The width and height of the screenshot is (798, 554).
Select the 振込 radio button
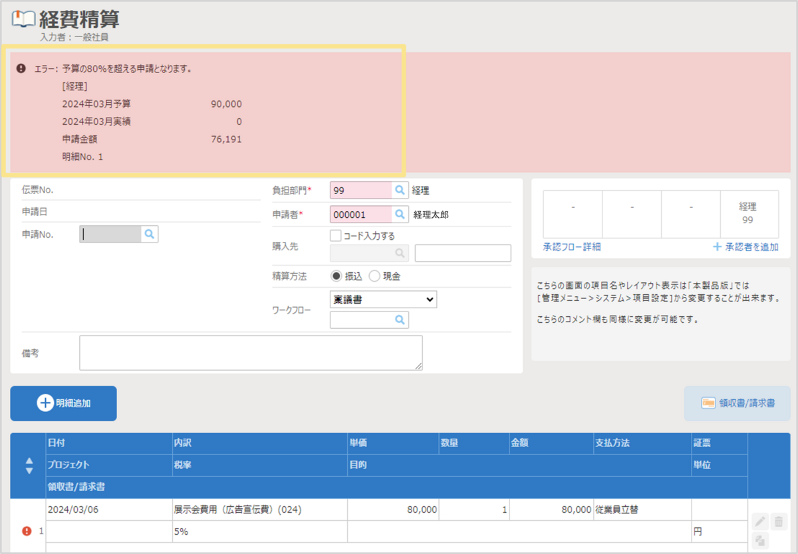[x=336, y=276]
